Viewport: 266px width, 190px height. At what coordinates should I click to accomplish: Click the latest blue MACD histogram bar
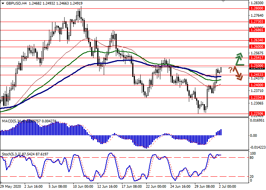pyautogui.click(x=221, y=132)
